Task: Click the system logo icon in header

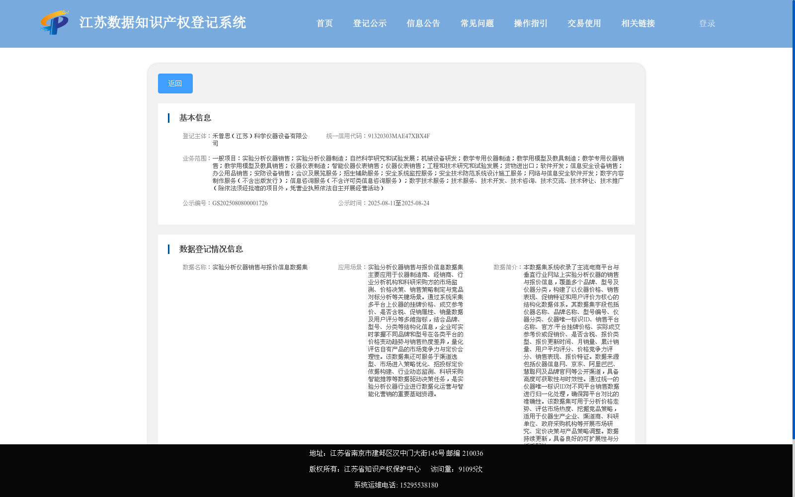Action: [x=55, y=22]
